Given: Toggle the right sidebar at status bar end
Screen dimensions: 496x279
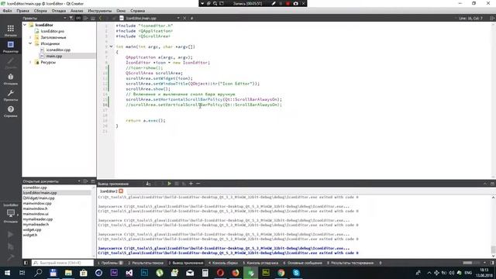Looking at the screenshot, I should click(492, 263).
